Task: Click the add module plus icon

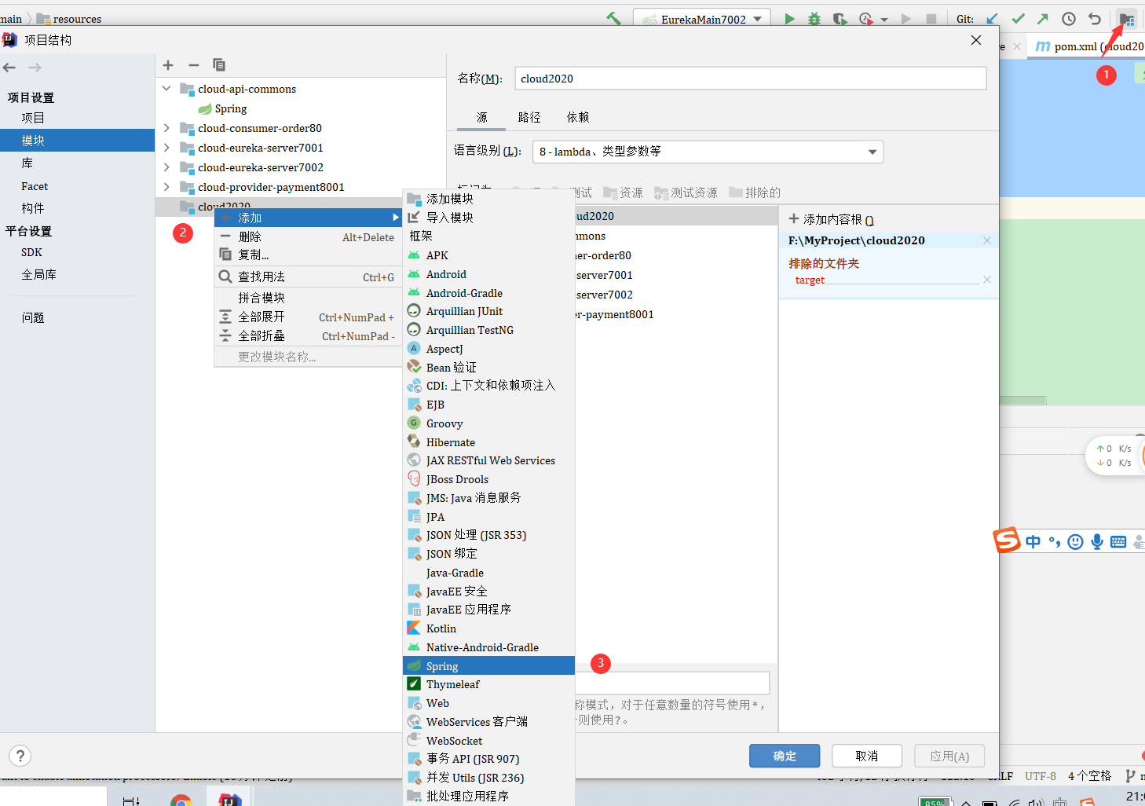Action: 168,65
